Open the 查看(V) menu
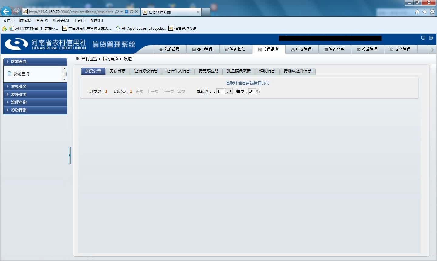 [x=42, y=20]
